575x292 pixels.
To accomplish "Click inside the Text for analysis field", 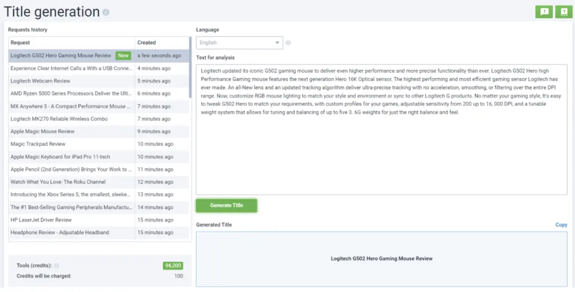I will (x=382, y=130).
